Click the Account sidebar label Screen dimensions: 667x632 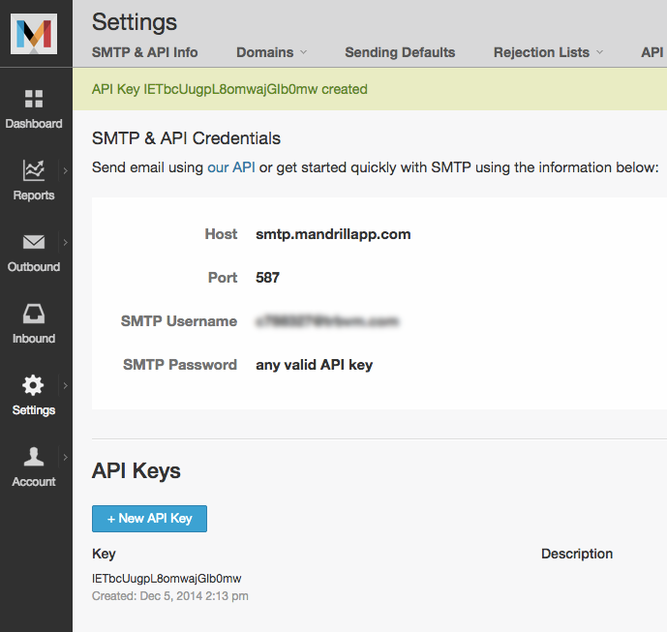point(34,482)
